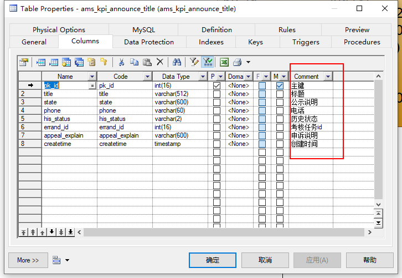Click the Find binoculars icon
The width and height of the screenshot is (402, 278).
point(177,62)
